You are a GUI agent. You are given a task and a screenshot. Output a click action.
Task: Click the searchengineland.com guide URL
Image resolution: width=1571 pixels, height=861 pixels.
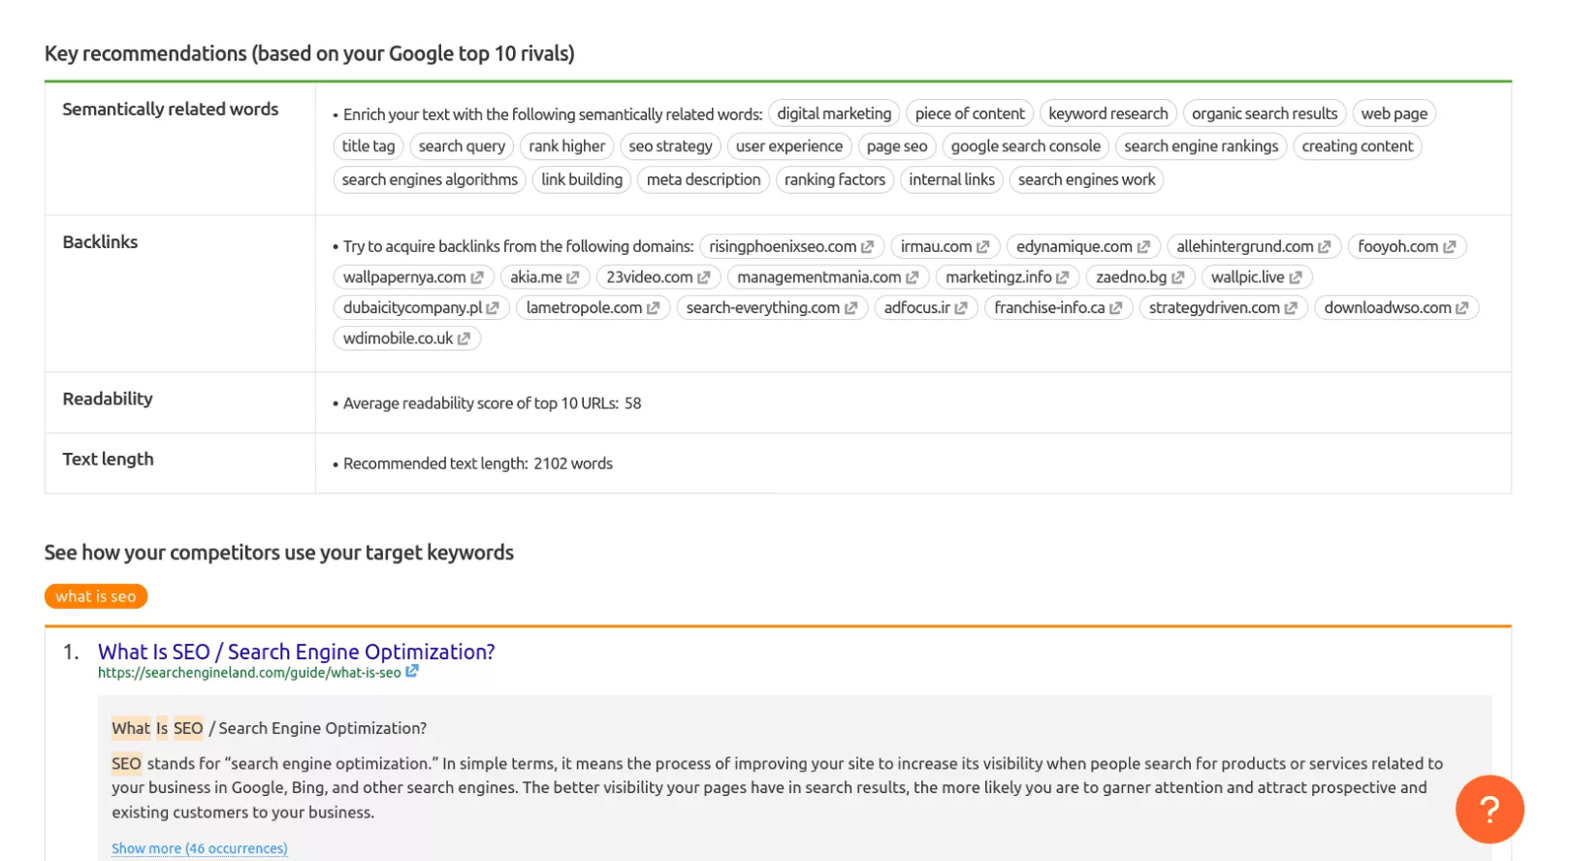248,673
